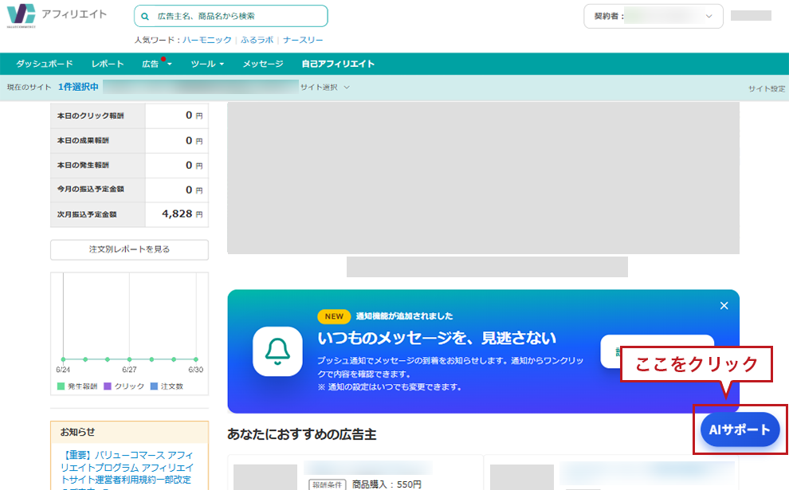Go to ダッシュボード tab

point(45,64)
